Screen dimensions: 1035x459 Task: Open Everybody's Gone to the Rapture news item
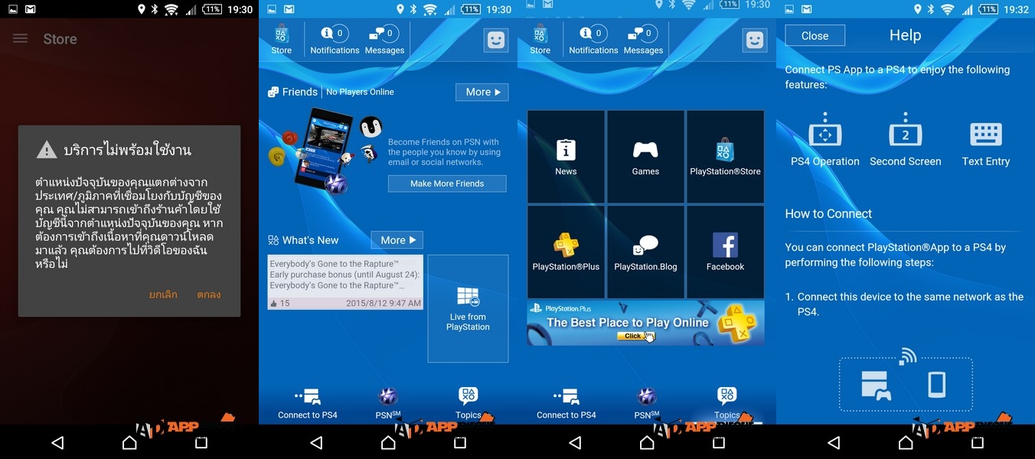(345, 282)
